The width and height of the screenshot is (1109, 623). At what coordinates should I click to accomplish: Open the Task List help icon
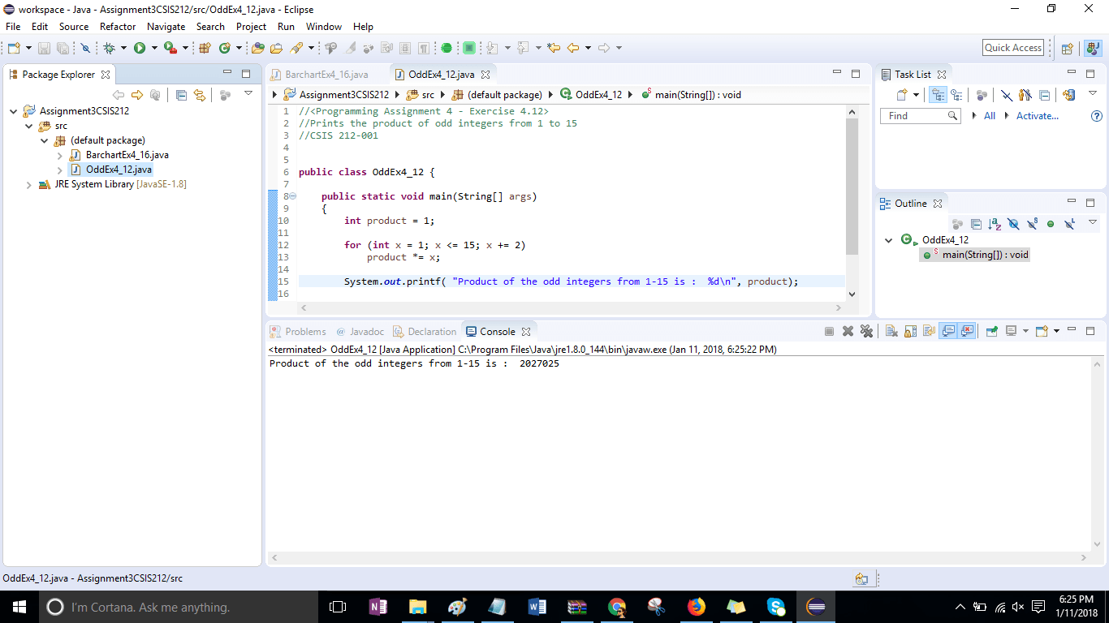pyautogui.click(x=1097, y=116)
